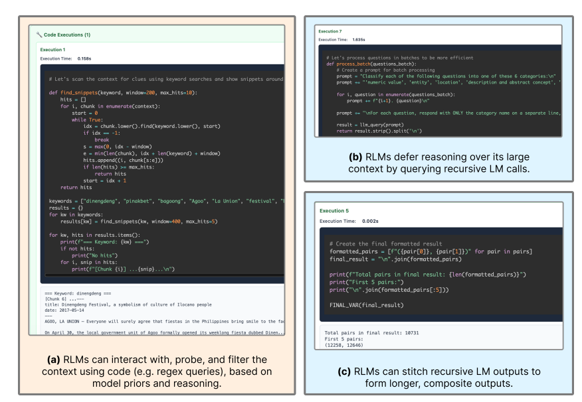Click the "for i, question in enumerate(questions_batch):" line

(x=396, y=94)
